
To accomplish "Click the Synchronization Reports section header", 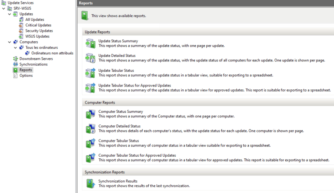I will [x=208, y=172].
